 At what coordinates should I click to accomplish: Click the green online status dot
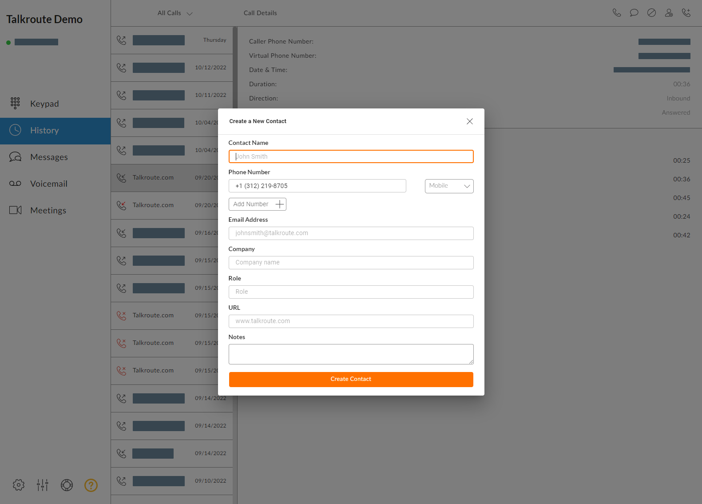click(x=8, y=43)
